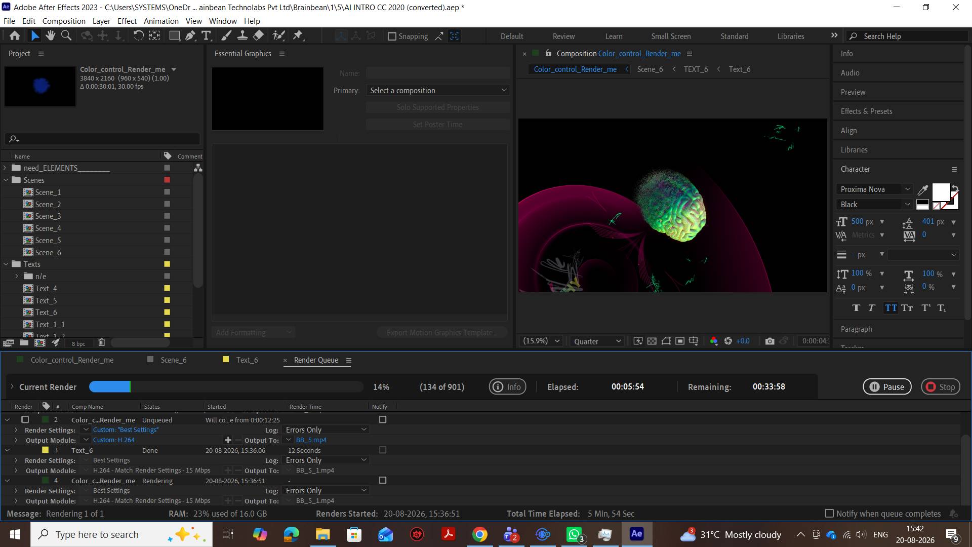Switch to the Scene_6 timeline tab
This screenshot has height=547, width=972.
point(173,360)
